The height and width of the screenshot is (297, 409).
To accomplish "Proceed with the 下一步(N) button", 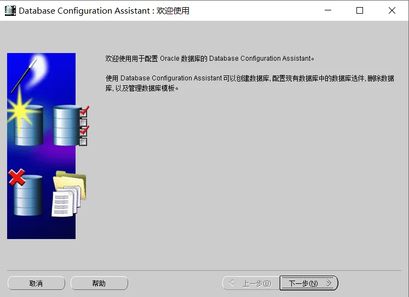I will coord(309,283).
